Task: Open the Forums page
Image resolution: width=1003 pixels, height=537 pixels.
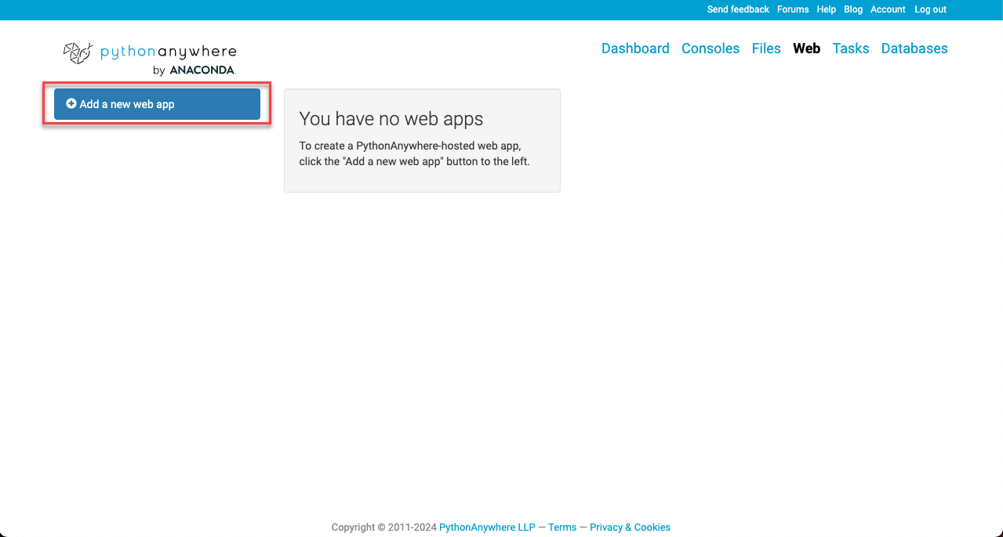Action: (x=792, y=9)
